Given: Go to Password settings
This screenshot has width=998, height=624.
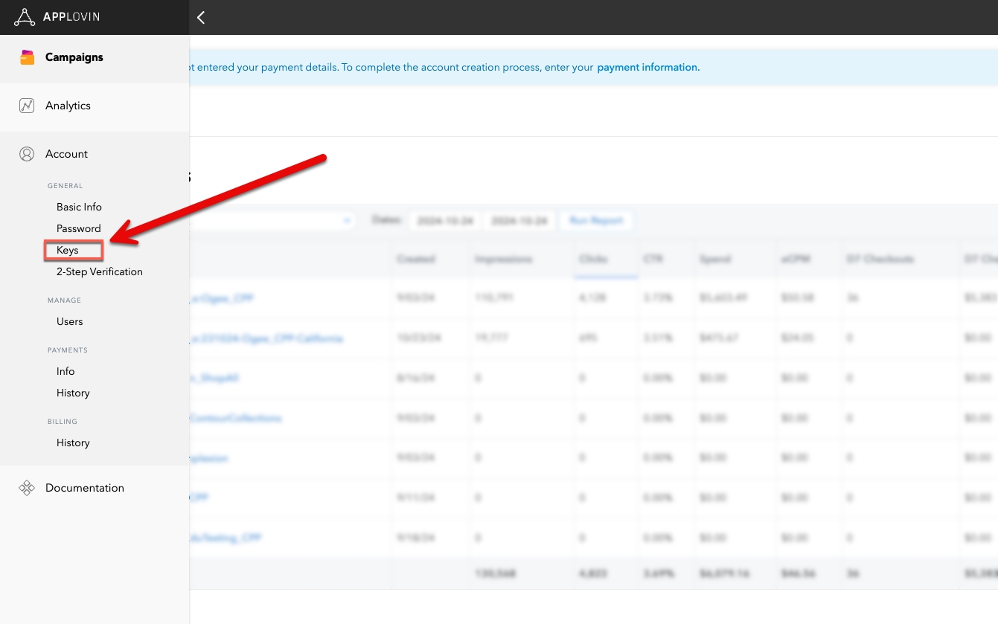Looking at the screenshot, I should coord(78,228).
